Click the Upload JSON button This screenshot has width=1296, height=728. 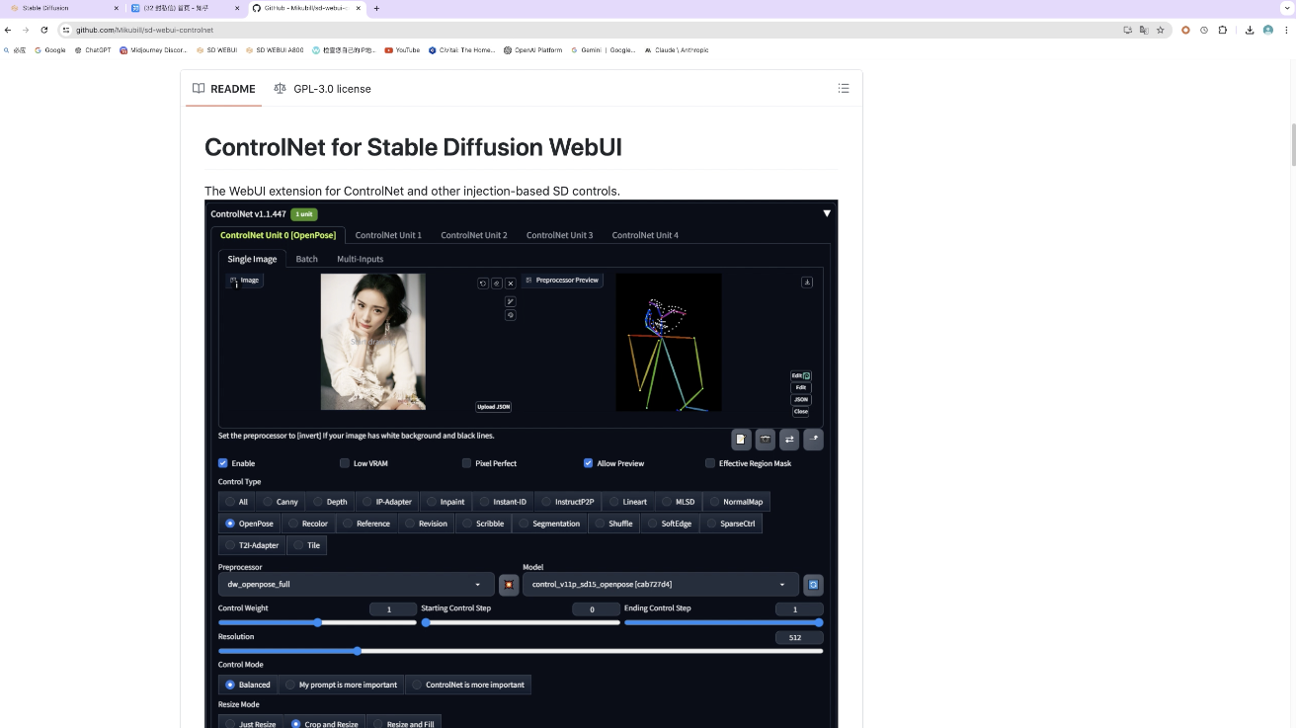tap(493, 406)
